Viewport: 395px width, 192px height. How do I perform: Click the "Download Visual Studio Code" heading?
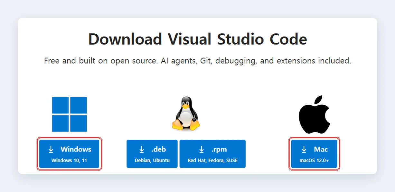click(x=197, y=39)
